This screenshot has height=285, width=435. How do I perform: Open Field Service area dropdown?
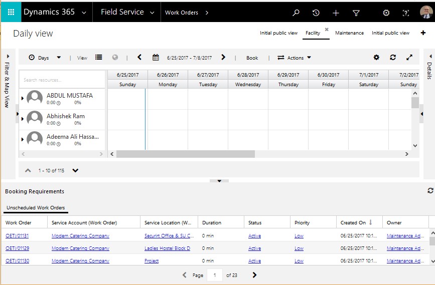[x=152, y=13]
